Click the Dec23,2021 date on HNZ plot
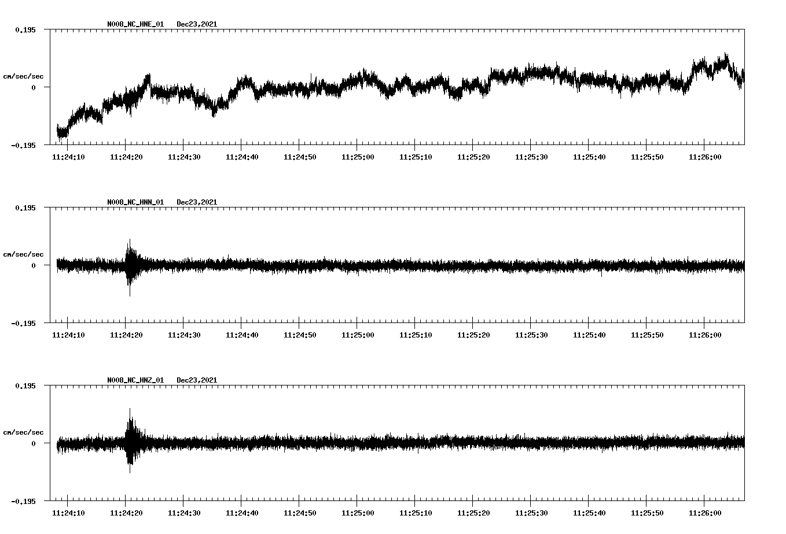This screenshot has height=534, width=786. pos(197,380)
